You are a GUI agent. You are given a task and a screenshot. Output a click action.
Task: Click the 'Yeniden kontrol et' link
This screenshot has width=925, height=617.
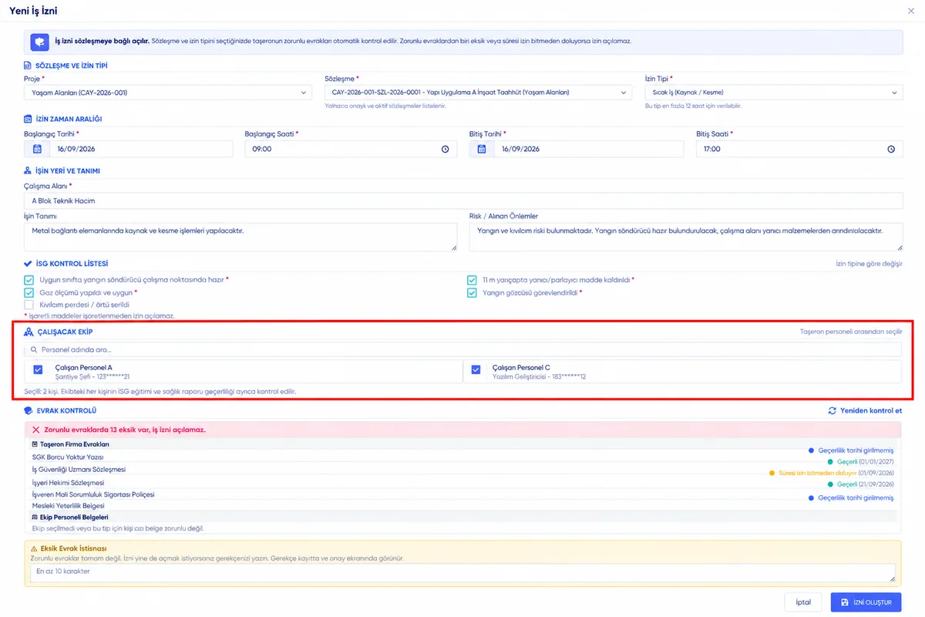click(x=865, y=411)
